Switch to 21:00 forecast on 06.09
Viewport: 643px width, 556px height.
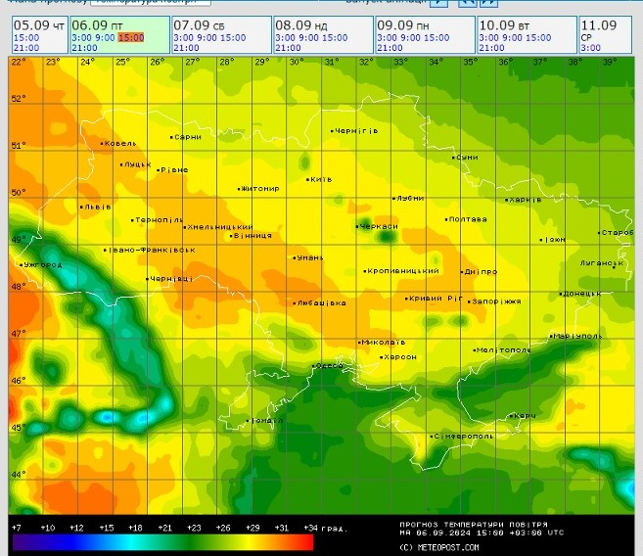(x=85, y=47)
